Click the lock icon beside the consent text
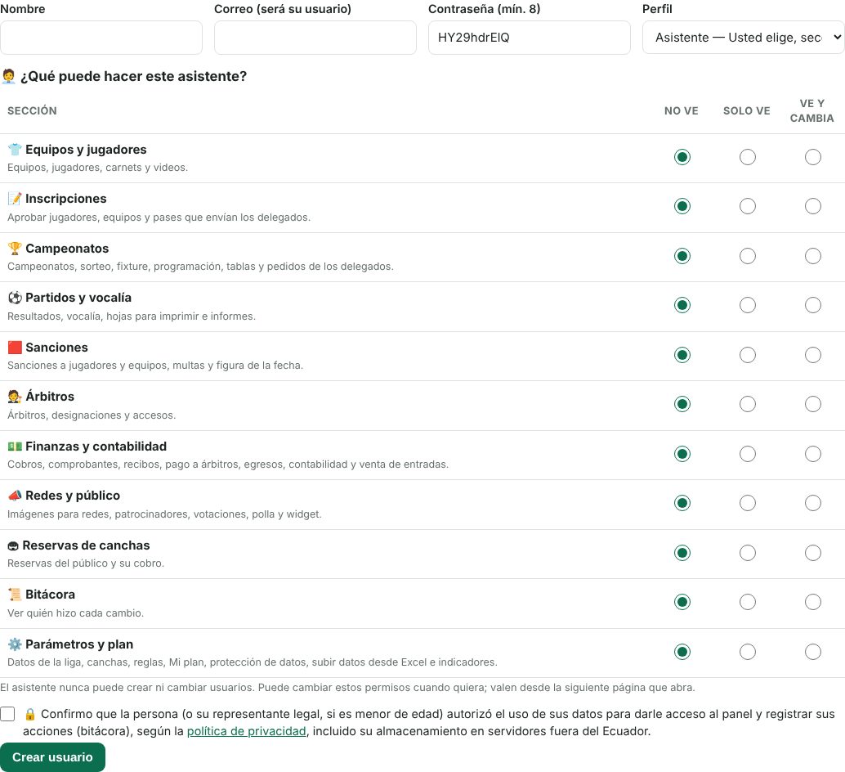Viewport: 845px width, 772px height. (30, 714)
